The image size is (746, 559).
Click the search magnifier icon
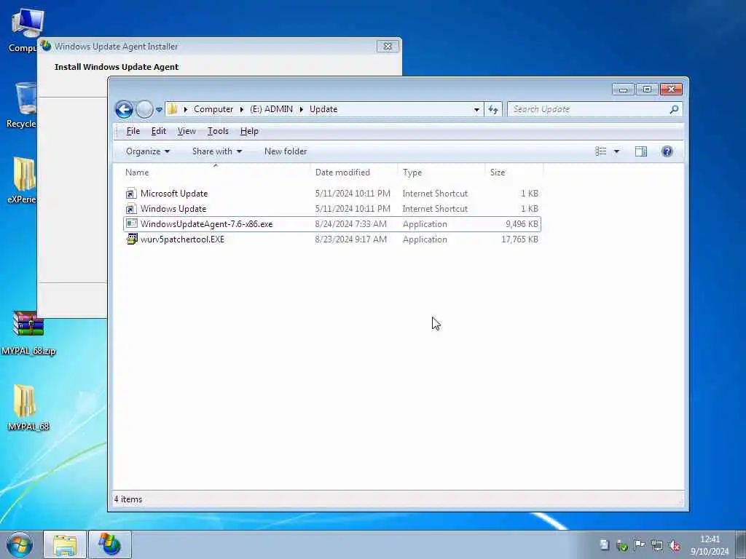coord(674,110)
